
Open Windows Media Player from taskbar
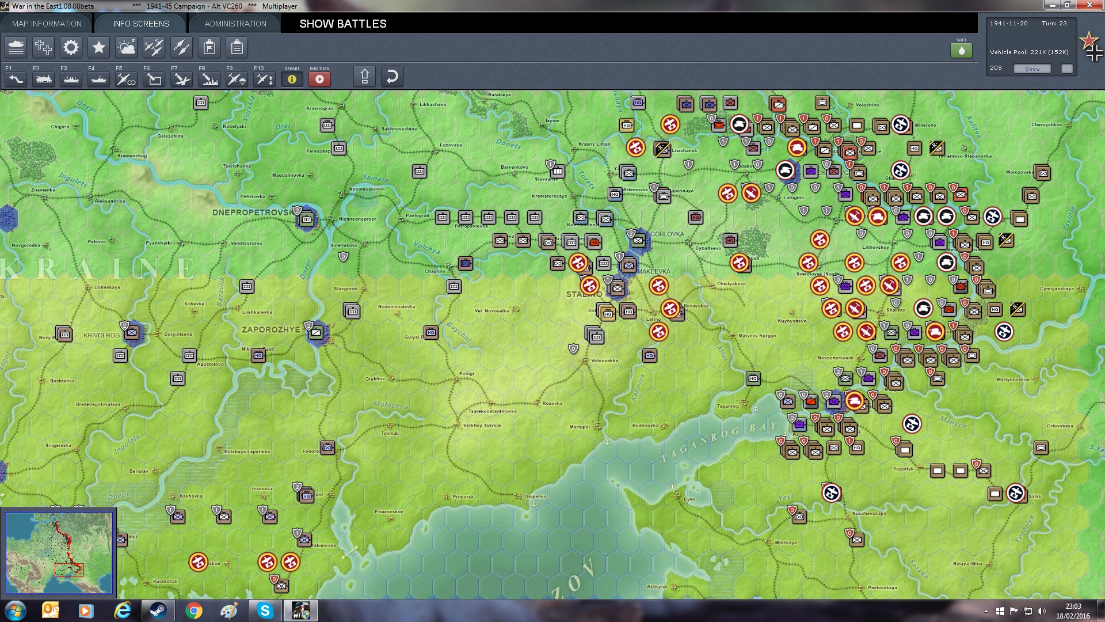click(x=86, y=610)
